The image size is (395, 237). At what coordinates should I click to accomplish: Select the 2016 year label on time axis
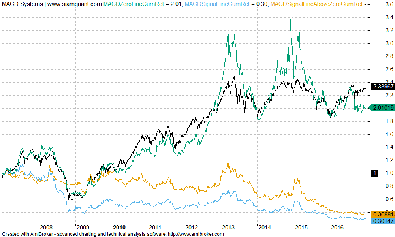click(337, 228)
